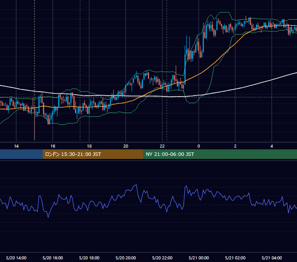Click the hour label 2 on the price chart axis
This screenshot has height=262, width=297.
point(235,146)
